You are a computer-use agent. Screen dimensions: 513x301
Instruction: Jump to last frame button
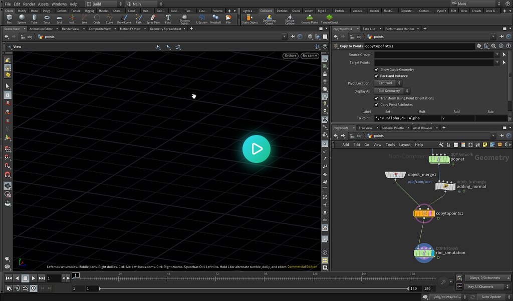42,278
